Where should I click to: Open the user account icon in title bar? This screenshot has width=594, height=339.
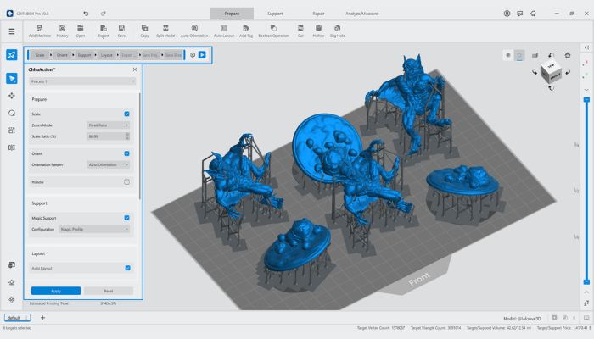click(507, 14)
